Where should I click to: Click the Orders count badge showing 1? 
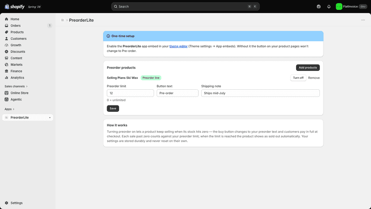coord(50,26)
